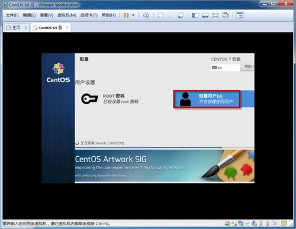Minimize the VMware Workstation window
Viewport: 296px width, 229px height.
tap(265, 4)
